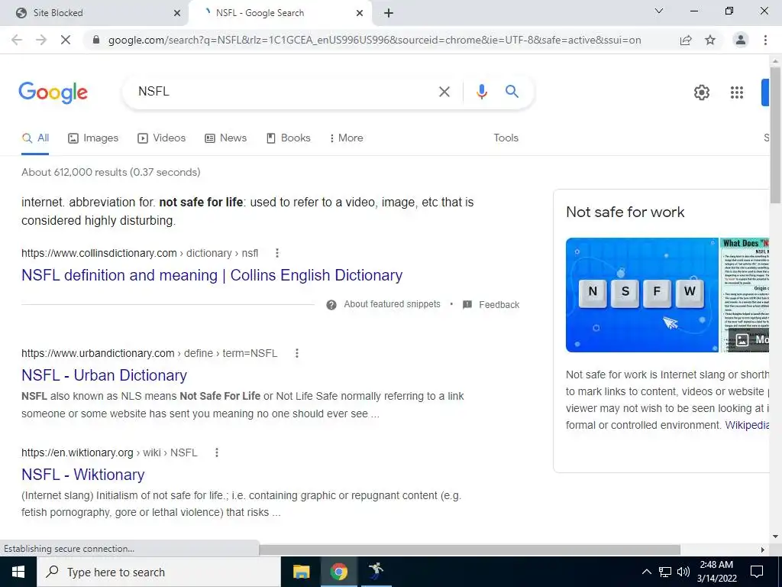Click the Google logo
Viewport: 782px width, 587px height.
53,92
